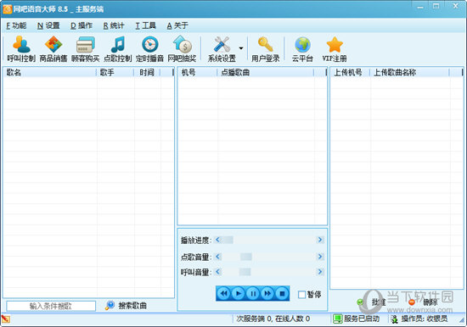Image resolution: width=467 pixels, height=327 pixels.
Task: Minimize the 网吧语音大师 window
Action: click(420, 7)
